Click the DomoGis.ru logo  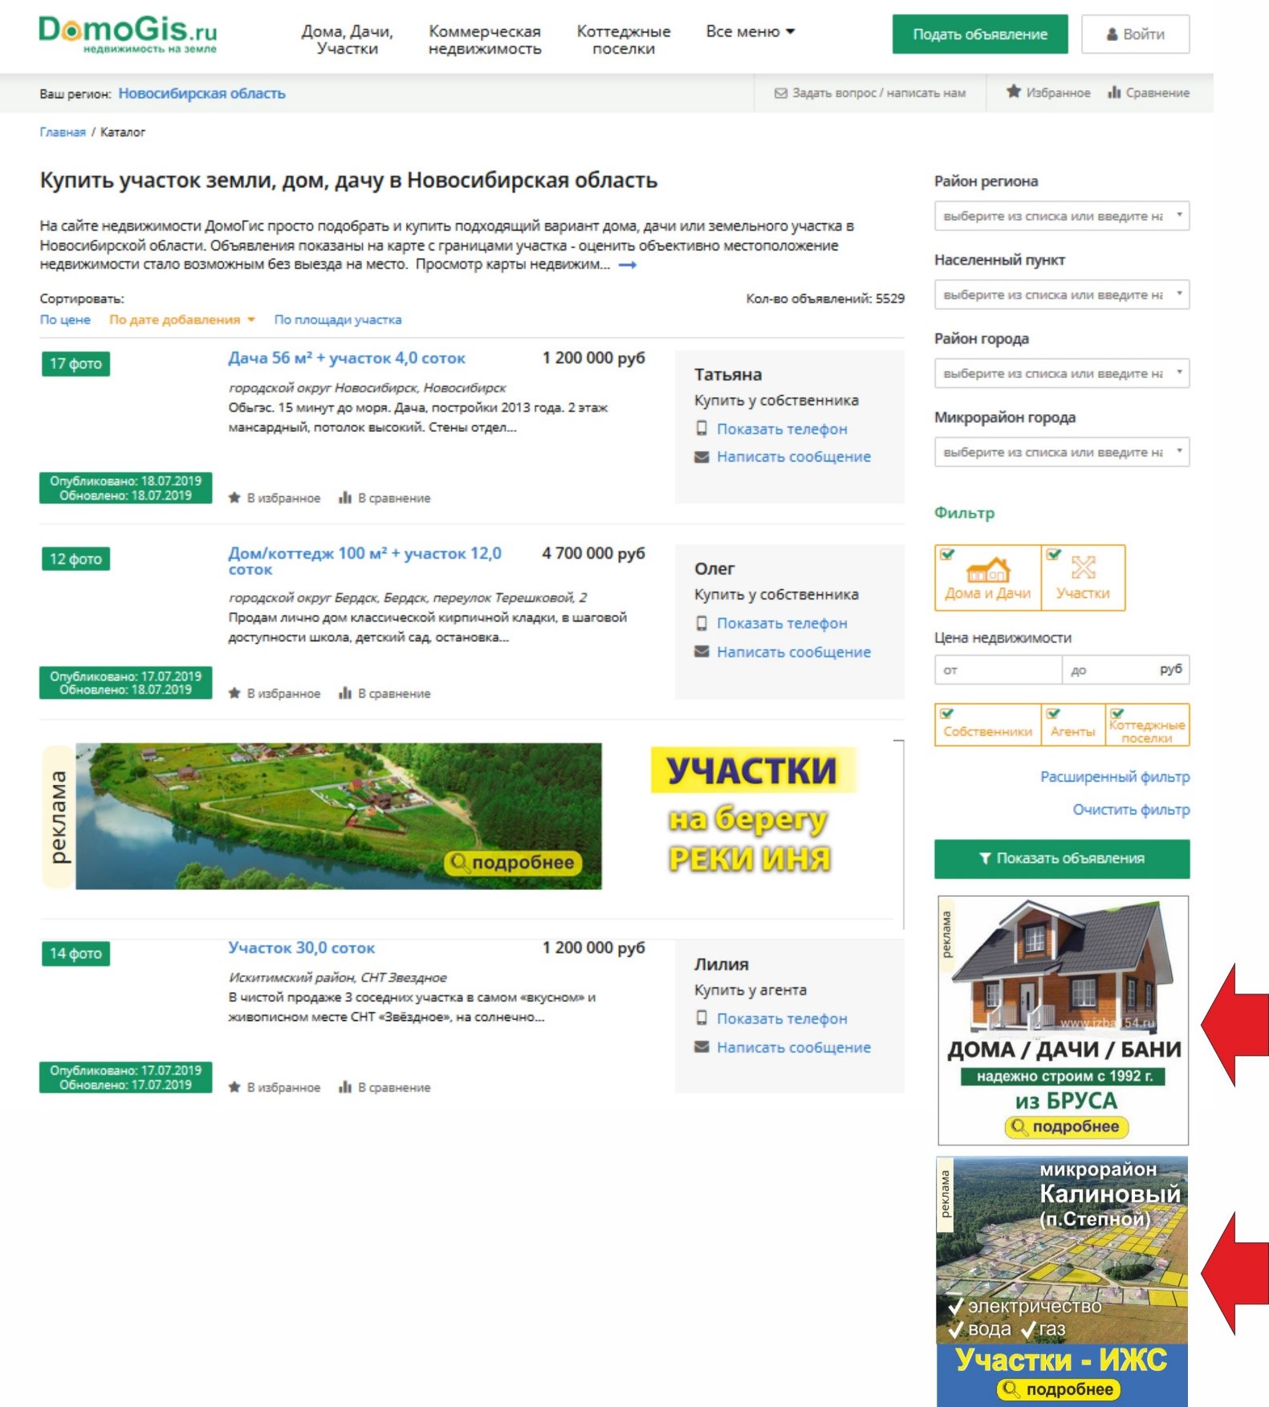pos(128,34)
